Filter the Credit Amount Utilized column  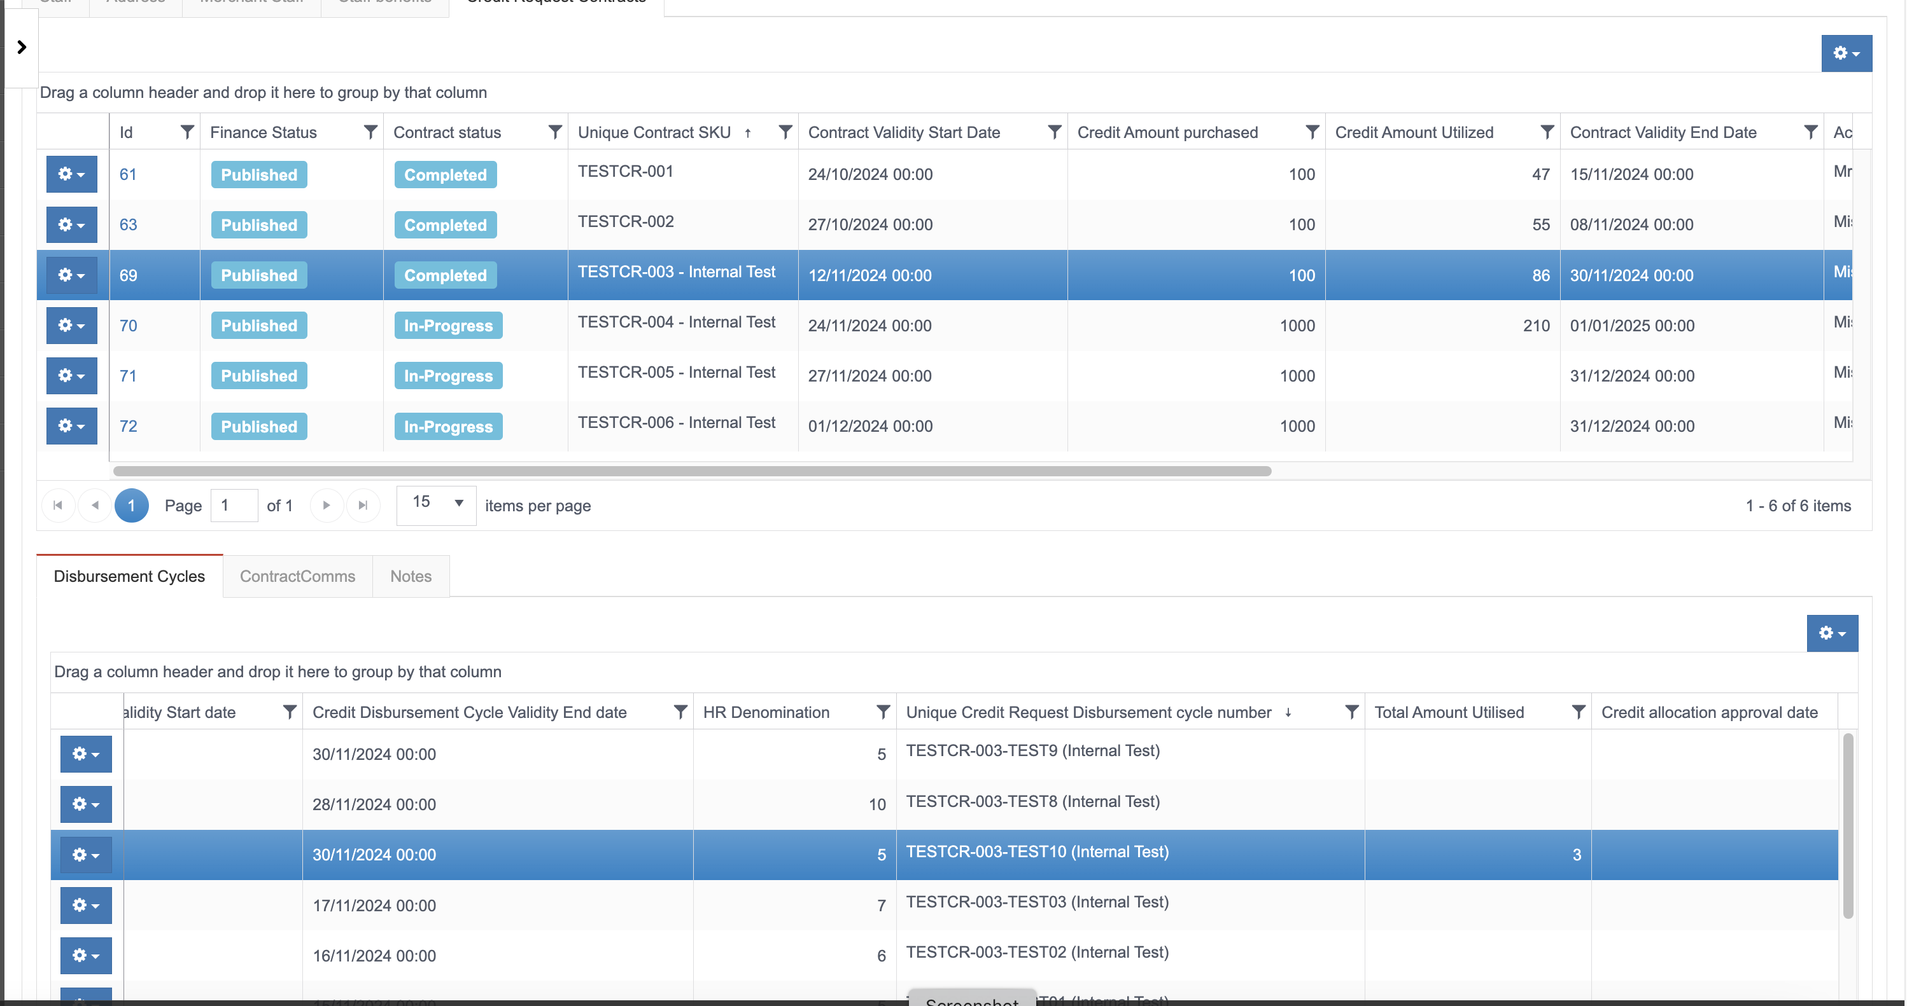click(1547, 132)
